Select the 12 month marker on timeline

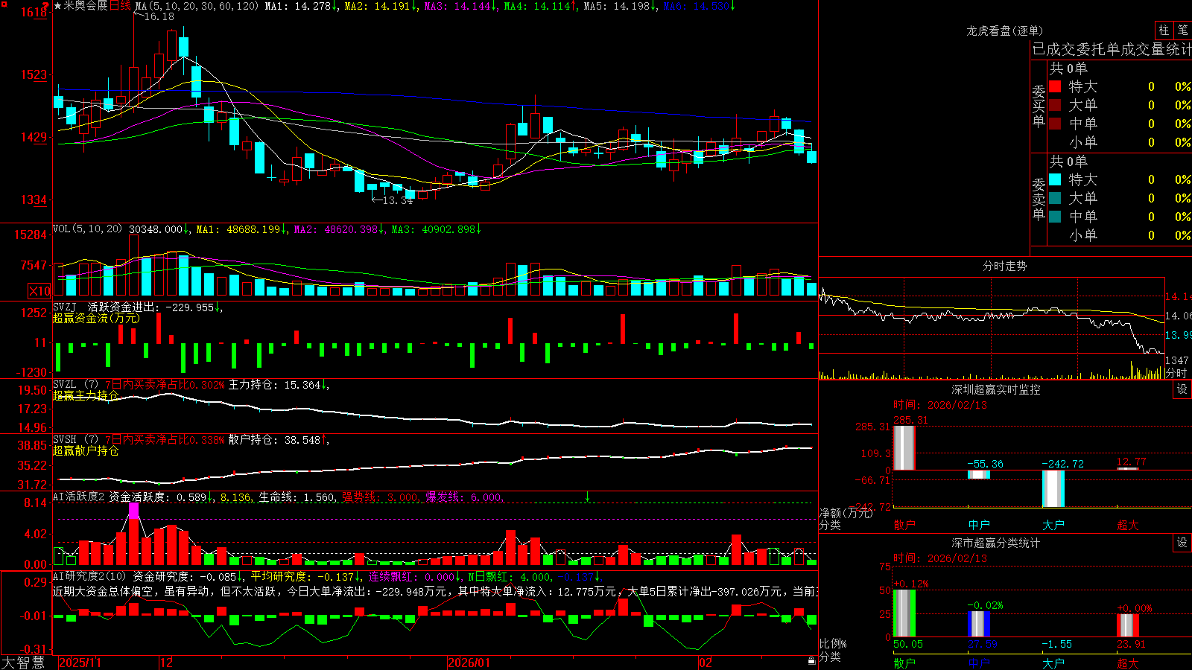click(x=166, y=663)
